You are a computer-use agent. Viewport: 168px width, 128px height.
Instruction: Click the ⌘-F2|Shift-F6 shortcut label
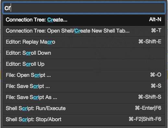pyautogui.click(x=145, y=119)
